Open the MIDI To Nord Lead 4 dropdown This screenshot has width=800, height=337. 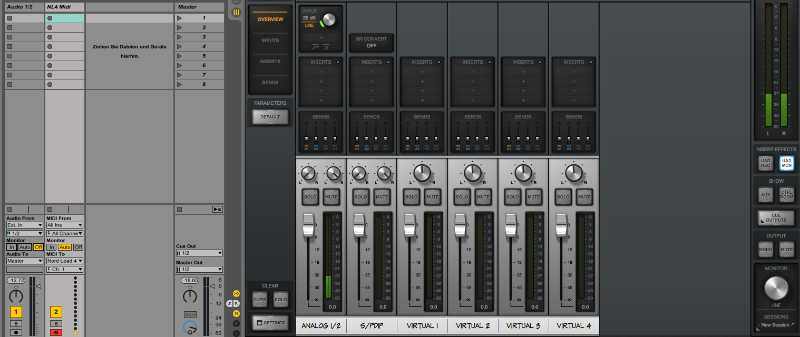[x=65, y=261]
